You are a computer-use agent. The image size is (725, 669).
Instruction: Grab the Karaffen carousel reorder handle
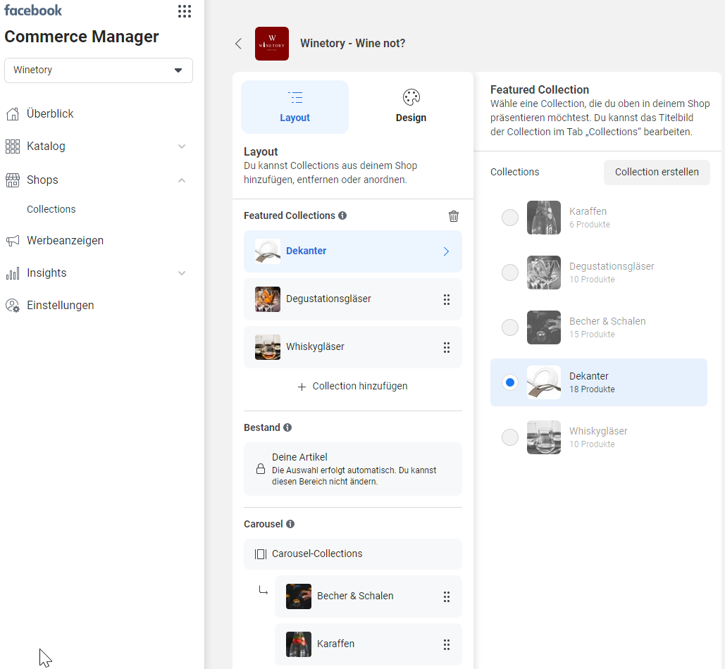tap(447, 644)
